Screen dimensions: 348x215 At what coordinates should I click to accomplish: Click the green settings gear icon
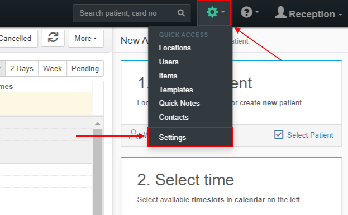(212, 12)
